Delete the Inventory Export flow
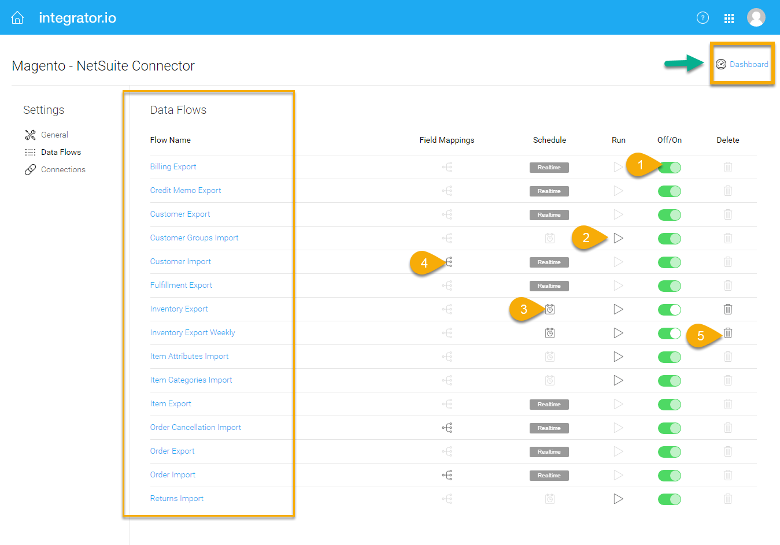 coord(728,309)
